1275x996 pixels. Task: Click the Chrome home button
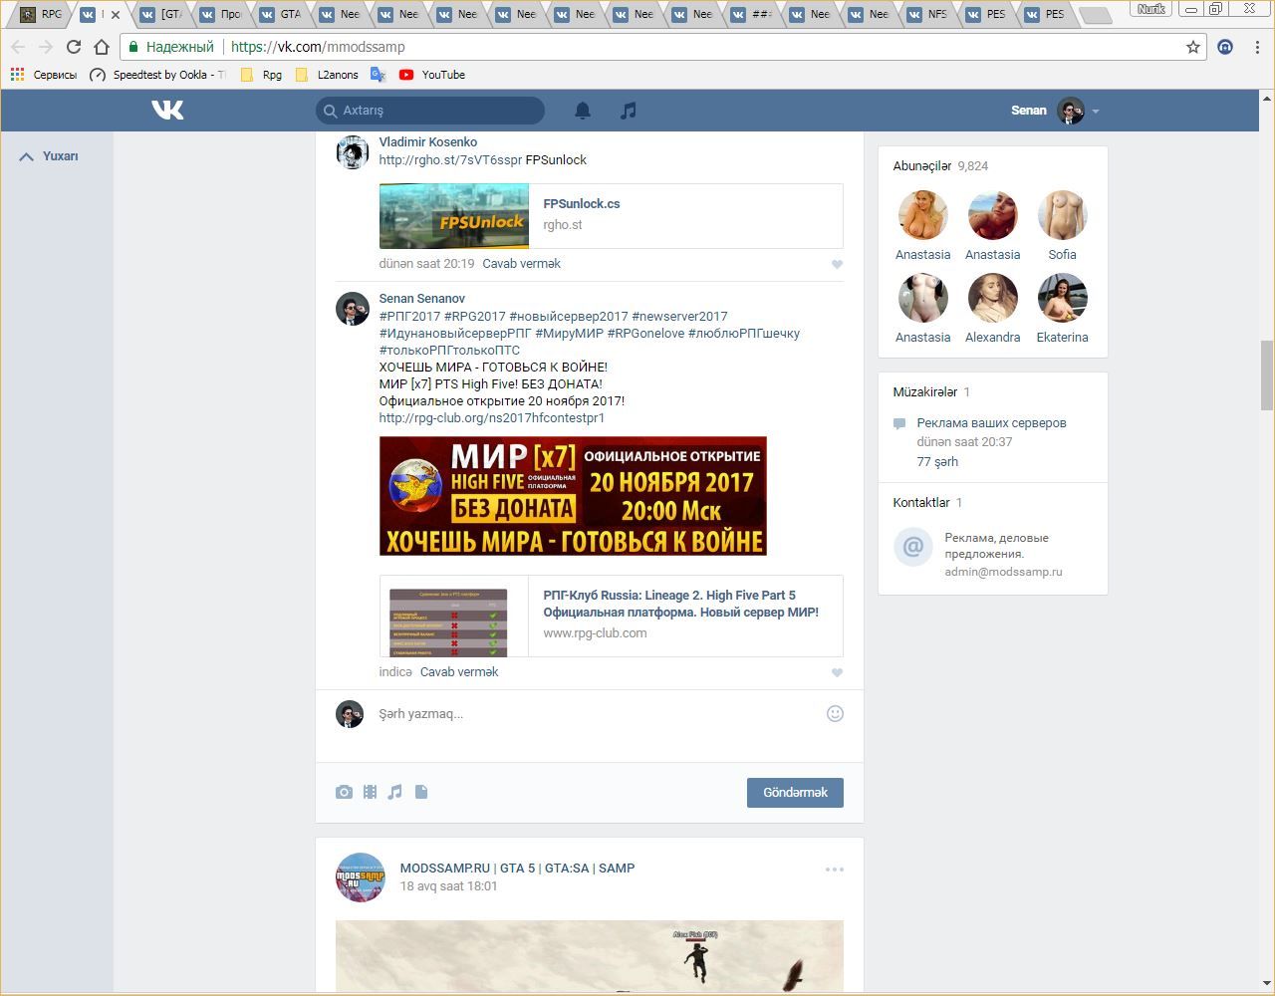coord(102,47)
